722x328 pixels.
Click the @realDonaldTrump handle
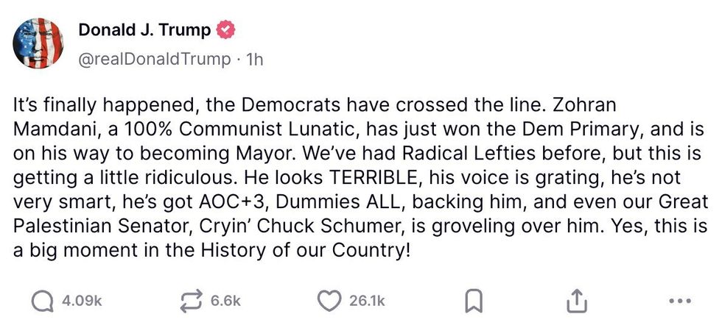pyautogui.click(x=154, y=59)
